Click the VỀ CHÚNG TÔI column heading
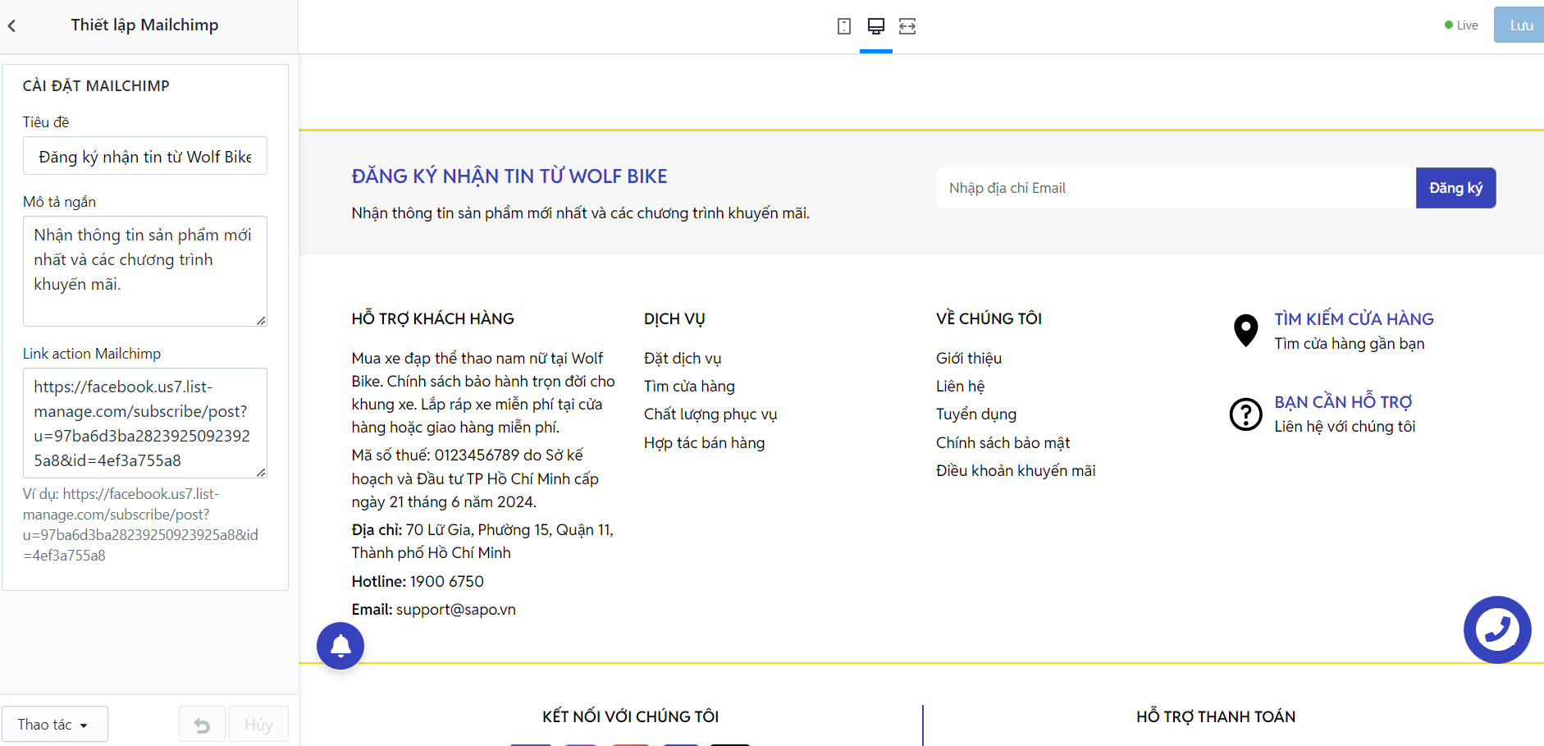1544x746 pixels. [989, 318]
